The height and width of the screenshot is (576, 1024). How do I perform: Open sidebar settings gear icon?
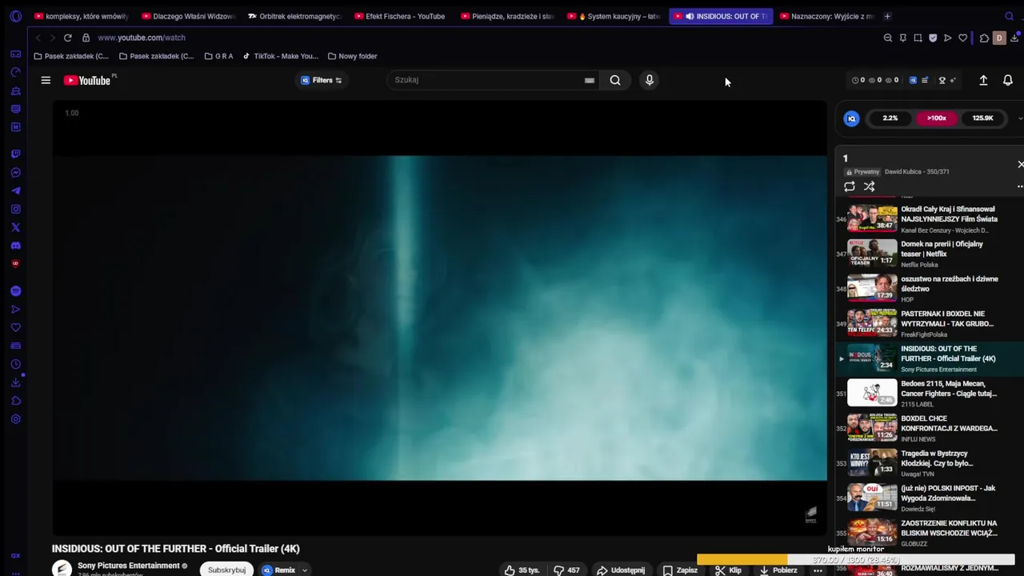[x=15, y=419]
